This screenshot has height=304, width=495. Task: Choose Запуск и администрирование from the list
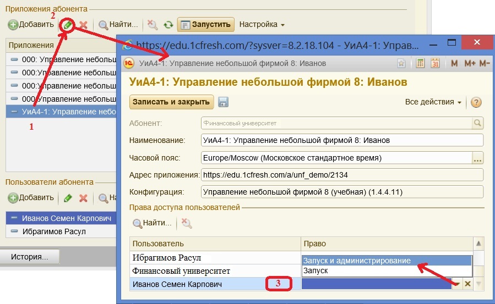[x=387, y=261]
